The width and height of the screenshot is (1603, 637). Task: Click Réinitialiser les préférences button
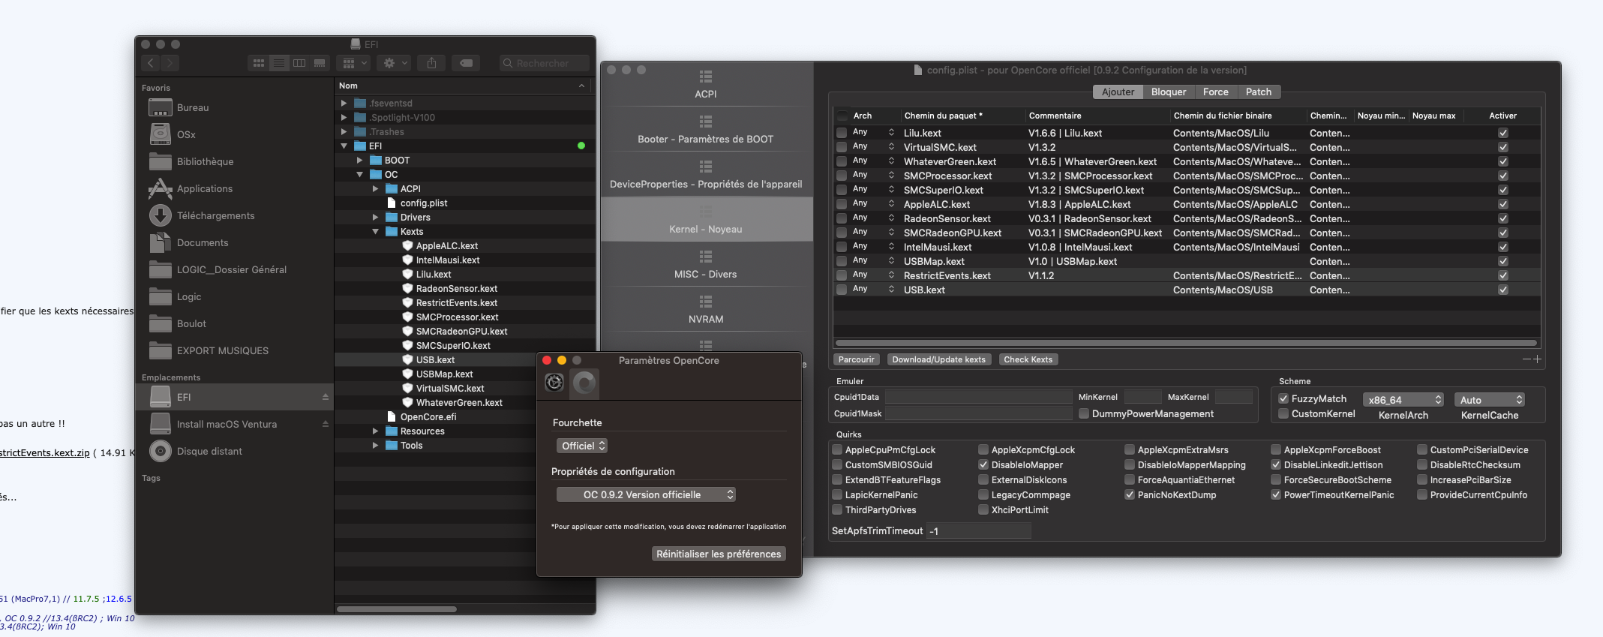point(719,554)
